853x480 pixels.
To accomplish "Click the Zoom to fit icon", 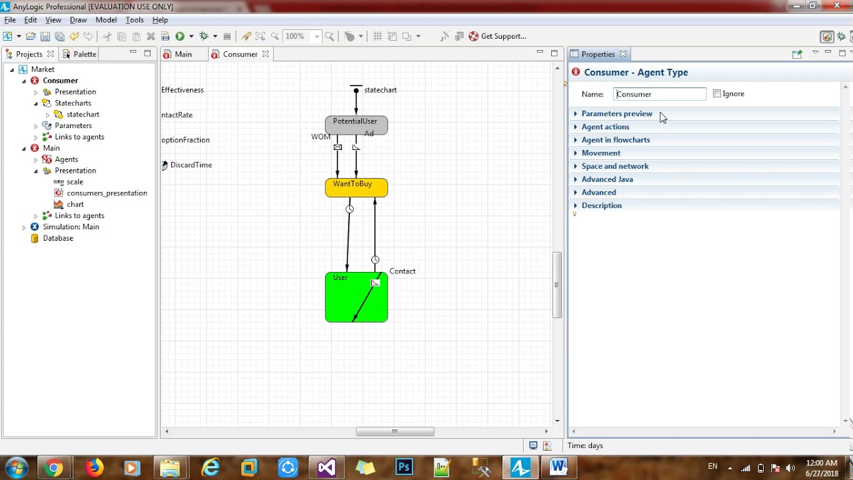I will (261, 36).
